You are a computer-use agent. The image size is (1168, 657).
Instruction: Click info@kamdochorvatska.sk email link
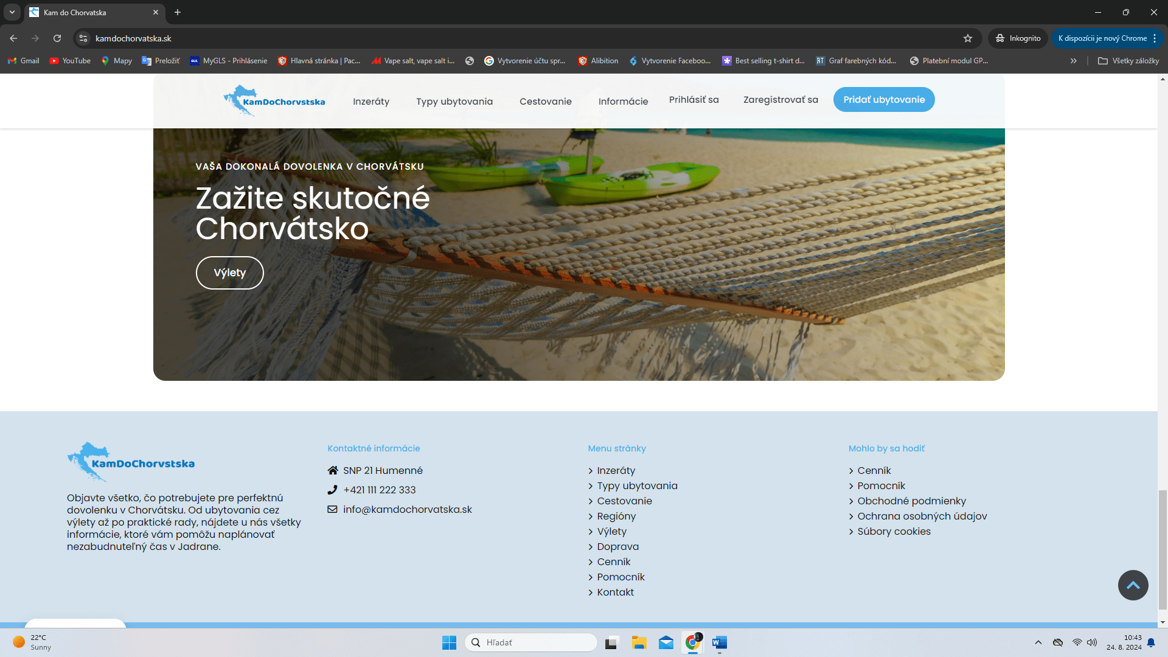point(408,509)
